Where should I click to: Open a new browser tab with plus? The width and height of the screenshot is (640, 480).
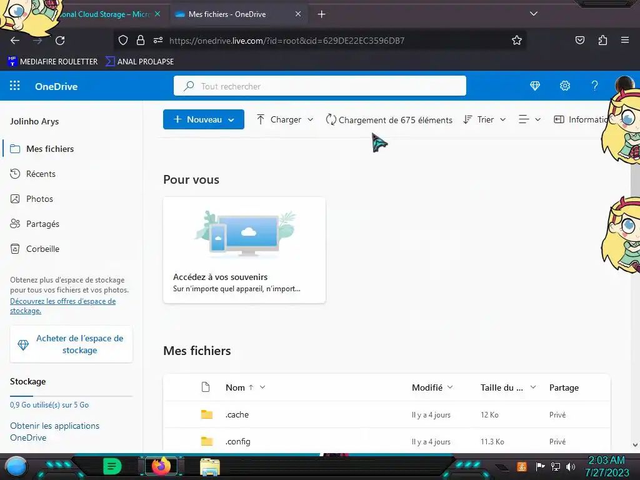322,14
